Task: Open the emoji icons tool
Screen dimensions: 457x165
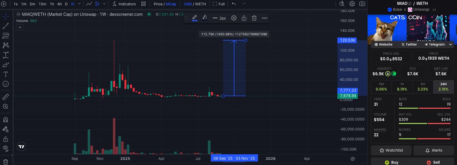Action: [x=6, y=84]
